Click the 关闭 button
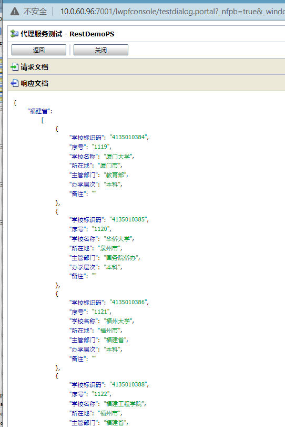This screenshot has height=427, width=285. click(101, 50)
